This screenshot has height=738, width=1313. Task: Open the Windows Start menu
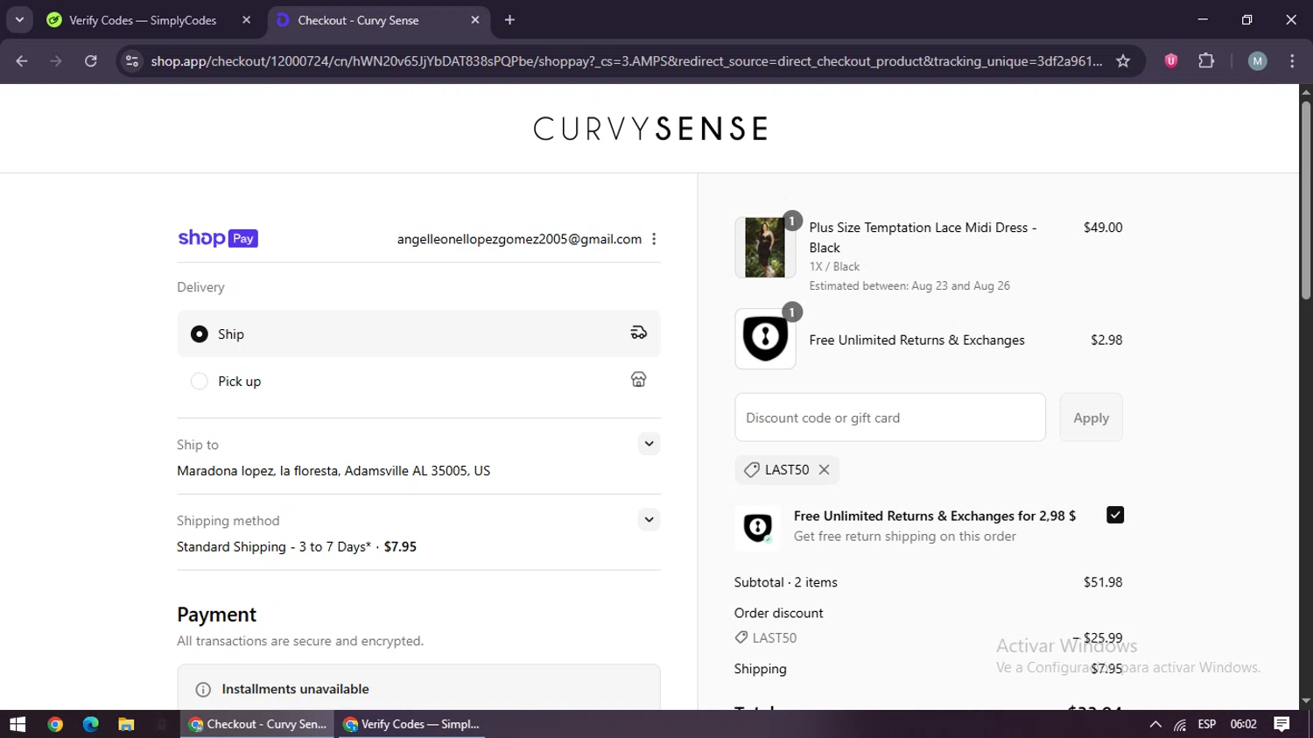coord(18,724)
